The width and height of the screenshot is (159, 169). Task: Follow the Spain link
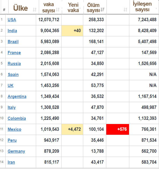pos(13,74)
